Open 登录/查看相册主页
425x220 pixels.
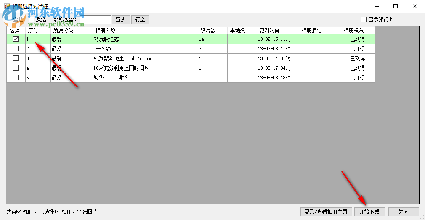(326, 212)
